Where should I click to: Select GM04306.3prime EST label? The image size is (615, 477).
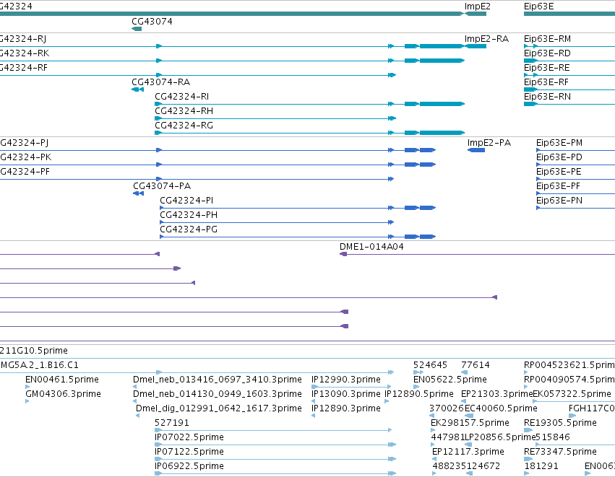[x=63, y=394]
